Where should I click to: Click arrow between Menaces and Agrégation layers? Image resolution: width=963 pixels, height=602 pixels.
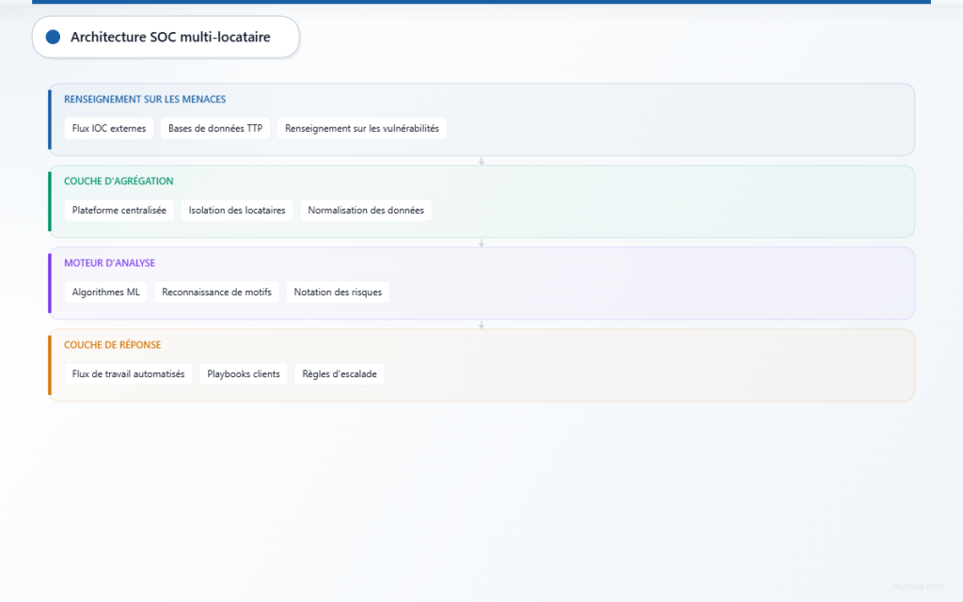pos(481,161)
